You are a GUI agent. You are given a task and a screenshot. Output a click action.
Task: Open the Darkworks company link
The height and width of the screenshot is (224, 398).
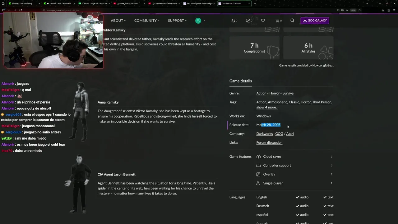click(264, 134)
